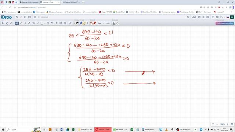Select the sticky note tool
This screenshot has height=132, width=235.
coord(48,23)
